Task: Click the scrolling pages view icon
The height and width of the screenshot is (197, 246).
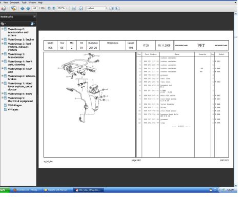Action: pos(74,8)
